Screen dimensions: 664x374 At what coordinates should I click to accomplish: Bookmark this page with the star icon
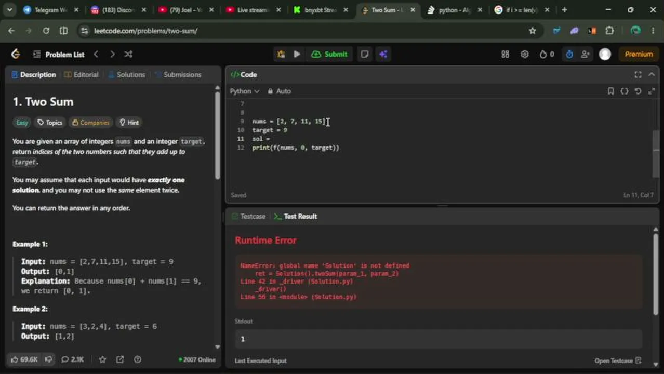533,31
